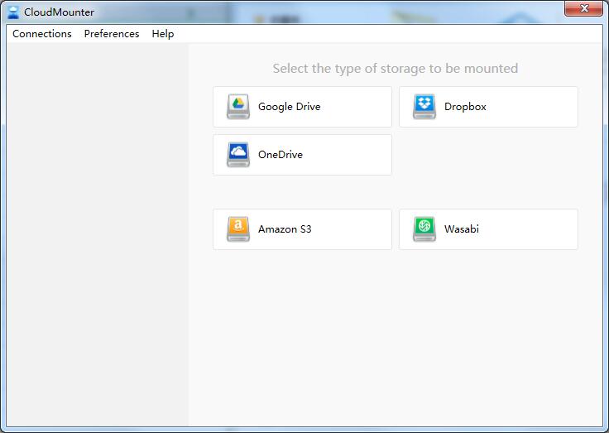609x433 pixels.
Task: Select the Google Drive text label
Action: tap(289, 107)
